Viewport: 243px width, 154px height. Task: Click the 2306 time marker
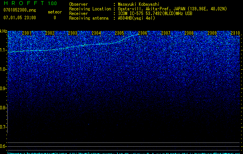pyautogui.click(x=143, y=33)
